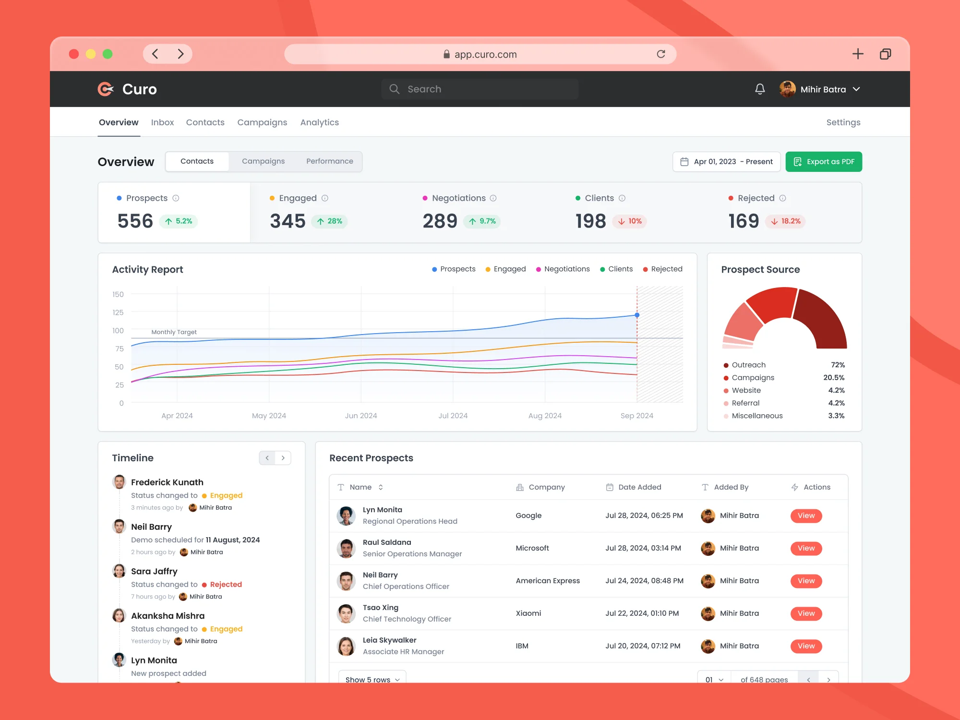The image size is (960, 720).
Task: Click the Campaigns legend color dot in Prospect Source
Action: [x=726, y=378]
